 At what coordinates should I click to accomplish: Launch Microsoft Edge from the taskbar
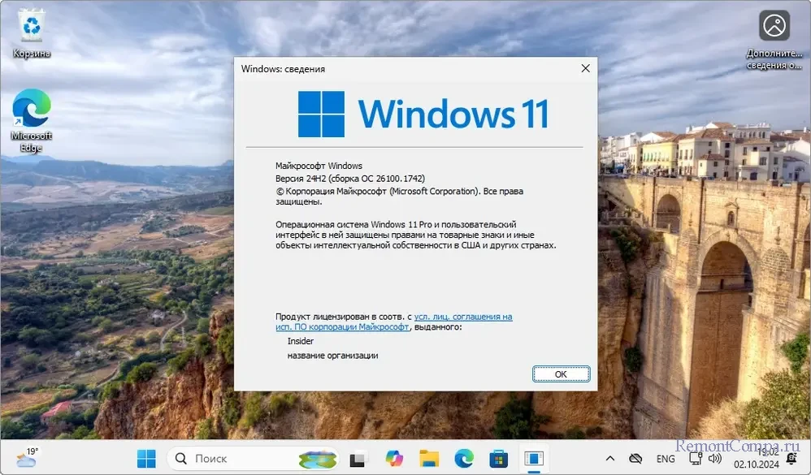[x=464, y=459]
